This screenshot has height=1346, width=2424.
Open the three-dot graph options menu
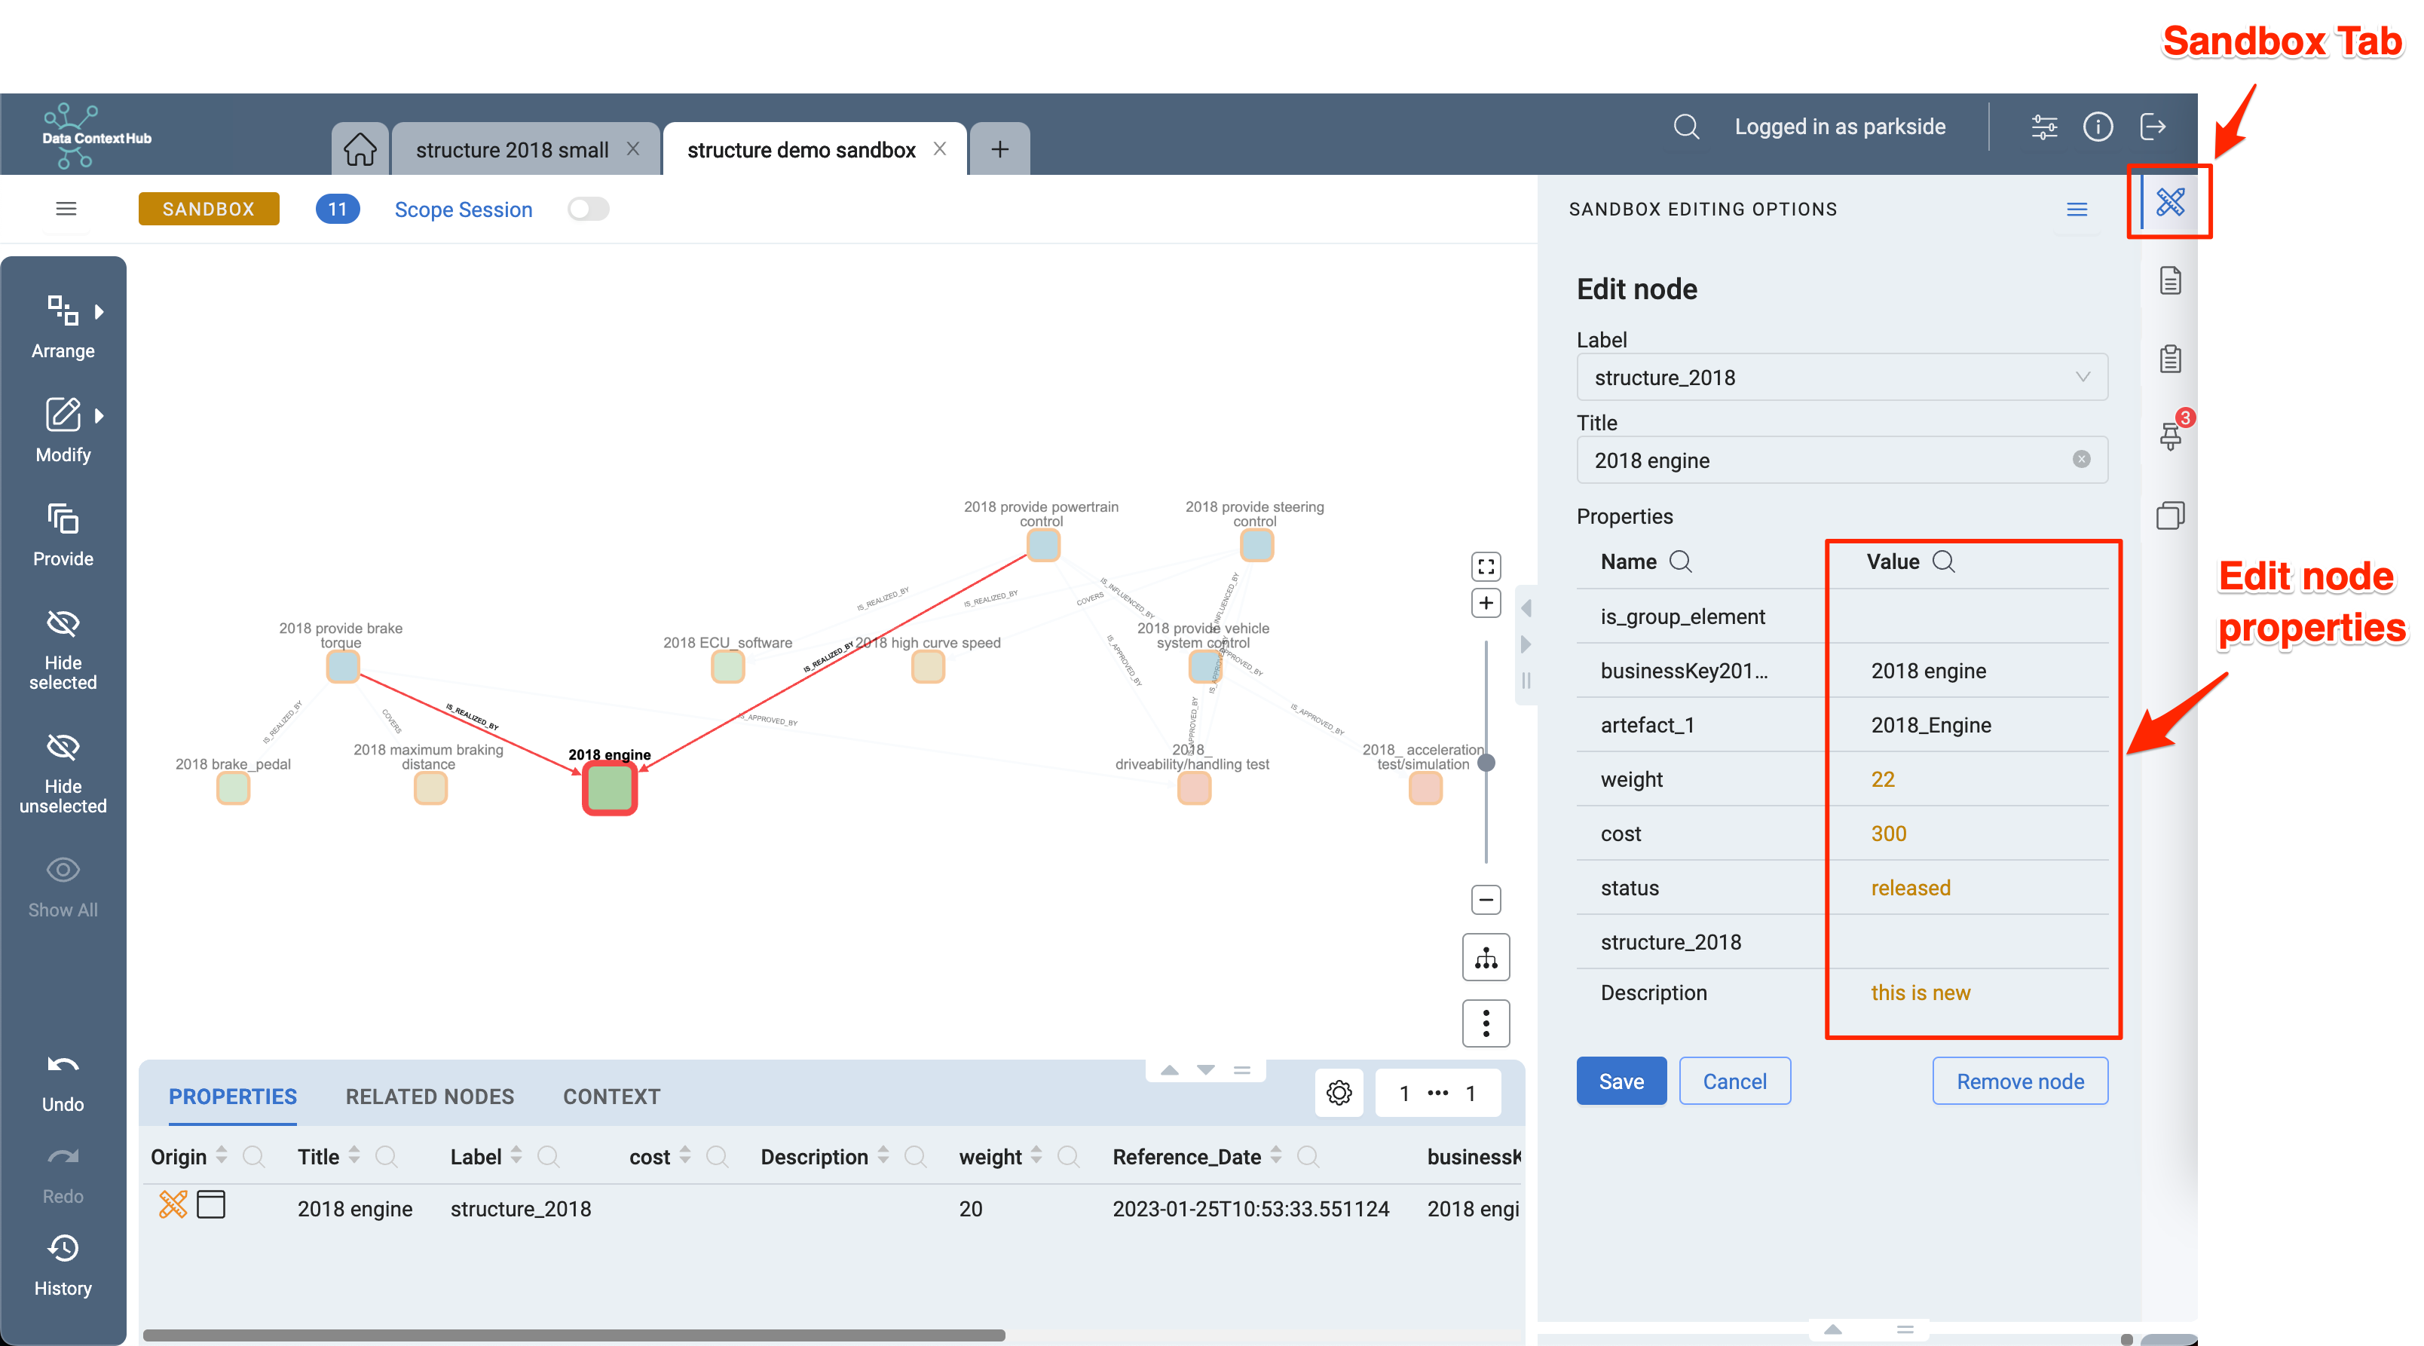pyautogui.click(x=1486, y=1023)
